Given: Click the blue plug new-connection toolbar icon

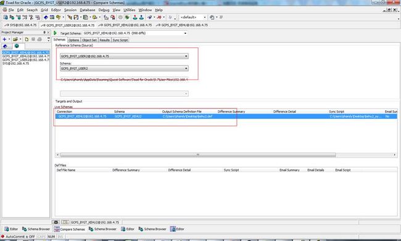Looking at the screenshot, I should click(x=150, y=17).
